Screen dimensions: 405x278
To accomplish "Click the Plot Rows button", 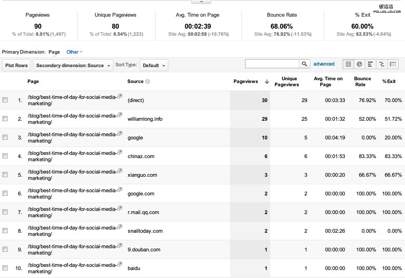I will (x=16, y=65).
